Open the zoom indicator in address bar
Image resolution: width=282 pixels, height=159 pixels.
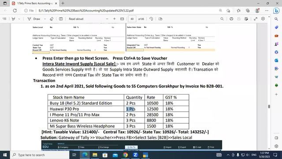[x=220, y=11]
